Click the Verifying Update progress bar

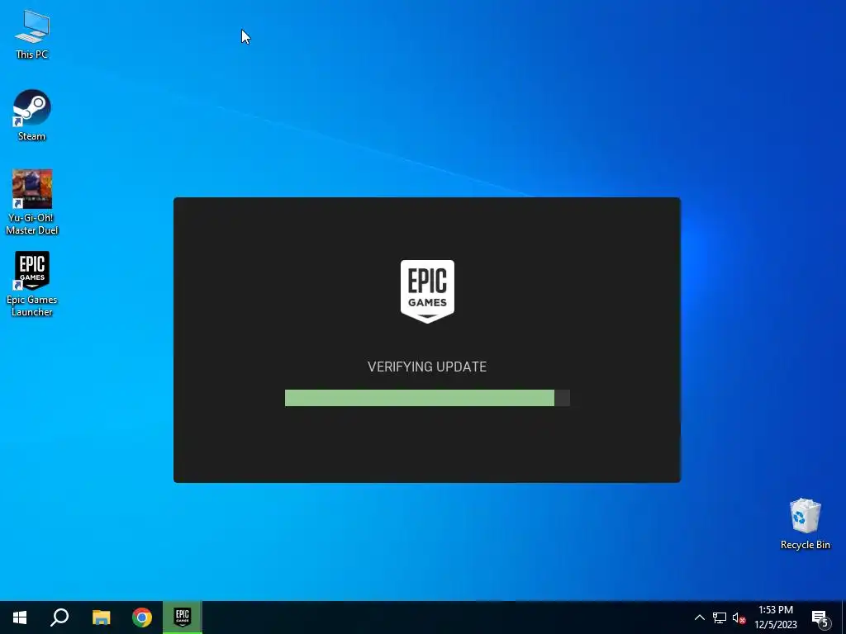[x=427, y=398]
